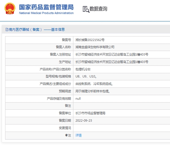Image resolution: width=170 pixels, height=145 pixels.
Task: Click intended use 用于病理分析前样本包埋。
Action: [93, 91]
